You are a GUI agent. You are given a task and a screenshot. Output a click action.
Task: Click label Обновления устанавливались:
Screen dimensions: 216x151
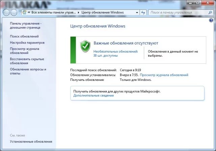[93, 75]
